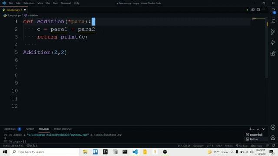278x156 pixels.
Task: Click on 'para2' in line 2
Action: click(86, 29)
